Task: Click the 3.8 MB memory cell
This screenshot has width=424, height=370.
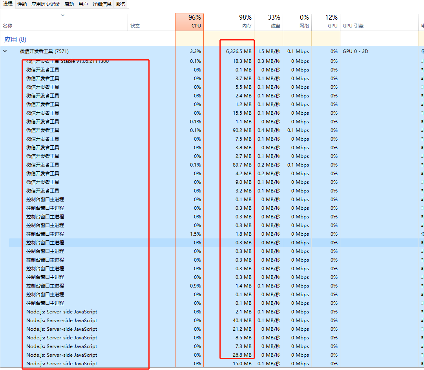Action: click(243, 147)
